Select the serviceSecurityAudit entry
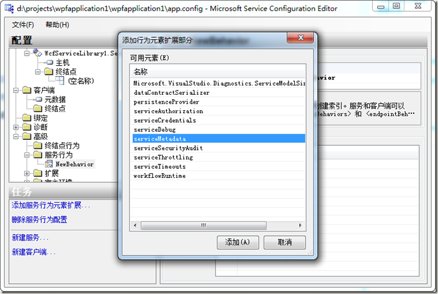 pos(219,148)
